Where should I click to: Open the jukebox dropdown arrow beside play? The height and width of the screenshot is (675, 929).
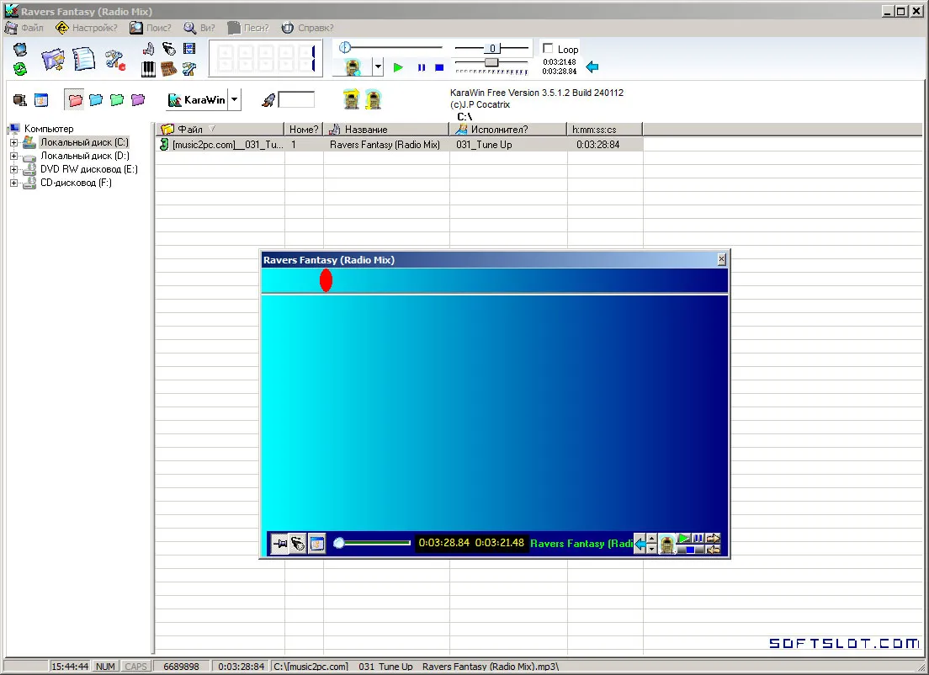(378, 67)
